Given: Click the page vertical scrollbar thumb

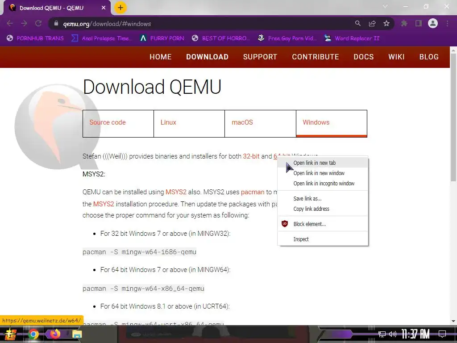Looking at the screenshot, I should [453, 117].
